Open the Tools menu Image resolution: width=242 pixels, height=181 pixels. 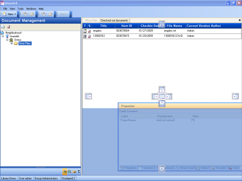20,8
